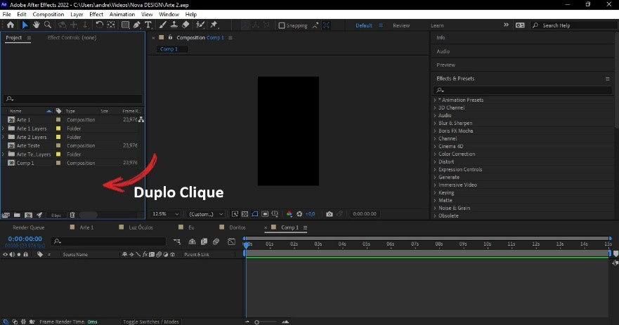The height and width of the screenshot is (325, 619).
Task: Click the Home icon in the toolbar
Action: [11, 25]
